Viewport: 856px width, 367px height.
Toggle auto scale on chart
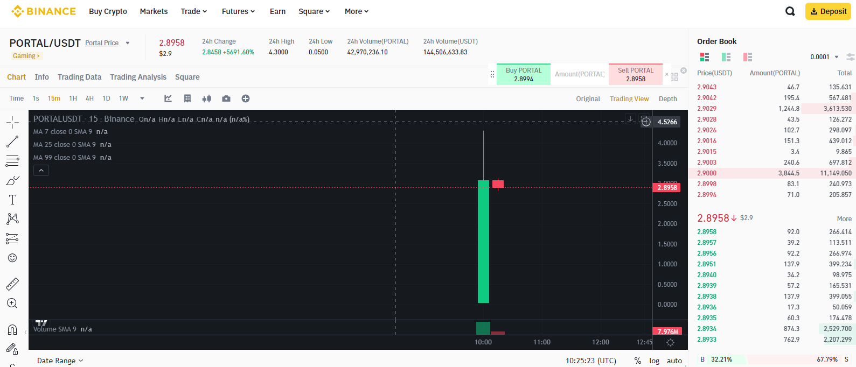click(x=674, y=361)
